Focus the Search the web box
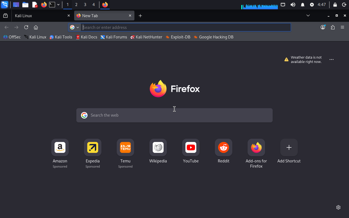This screenshot has height=218, width=349. [x=174, y=115]
